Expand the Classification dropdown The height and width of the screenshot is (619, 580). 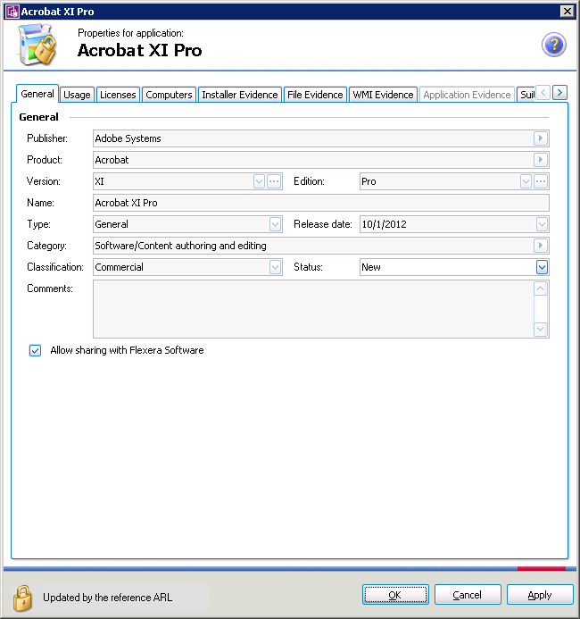click(275, 267)
